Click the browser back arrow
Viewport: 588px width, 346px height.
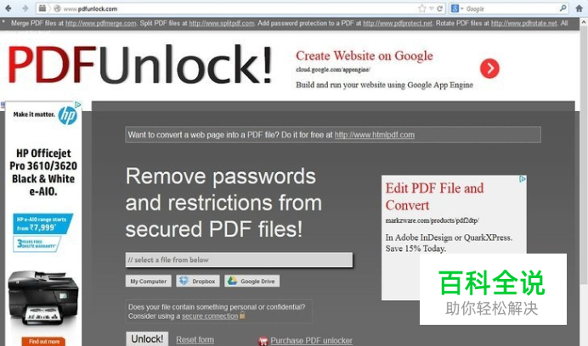8,8
